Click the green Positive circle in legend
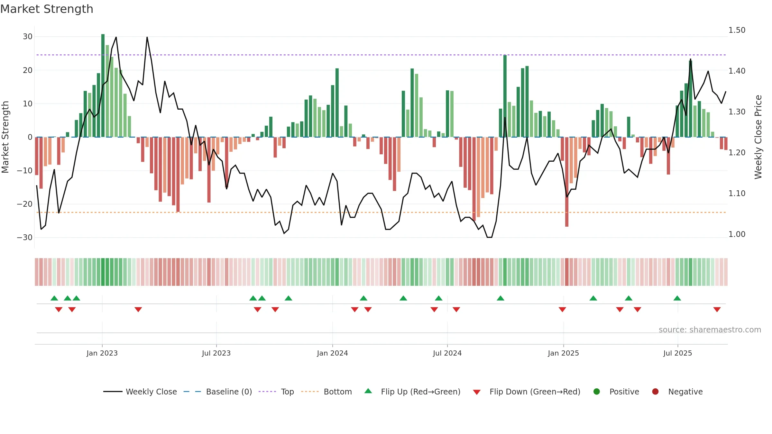 597,392
